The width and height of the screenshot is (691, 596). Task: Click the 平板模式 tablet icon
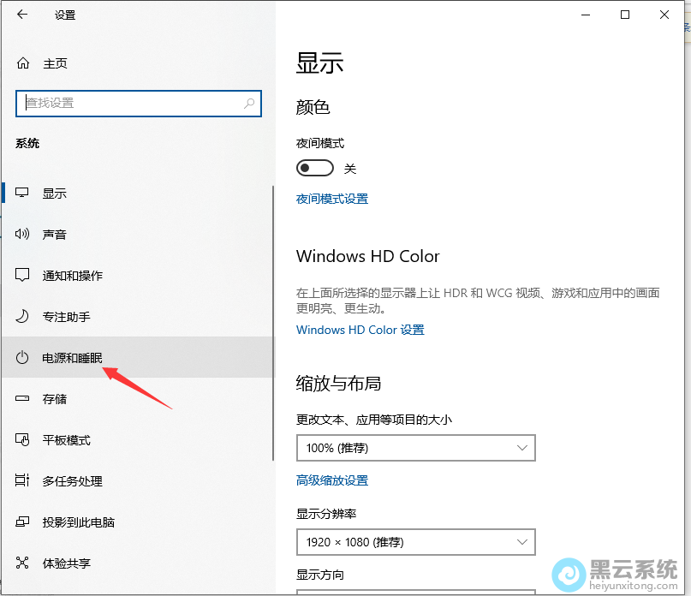tap(23, 440)
